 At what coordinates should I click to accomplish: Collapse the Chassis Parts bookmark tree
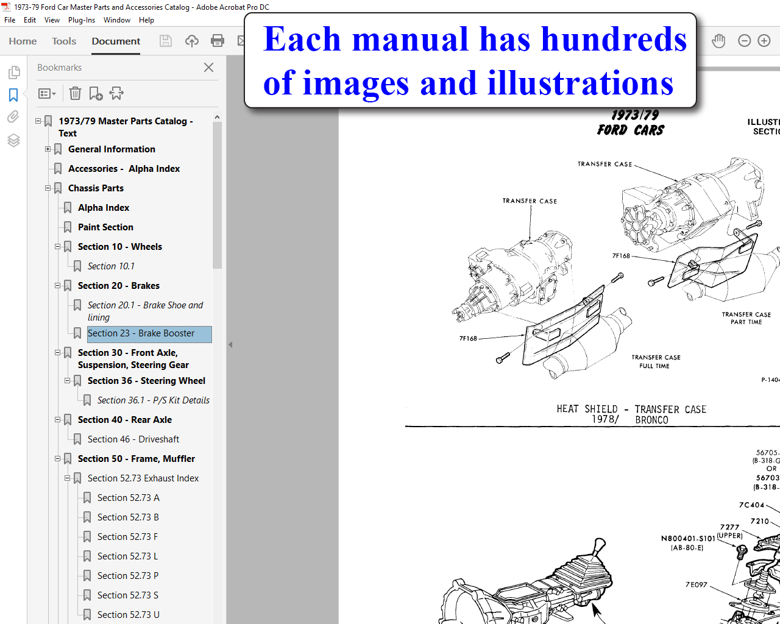48,188
